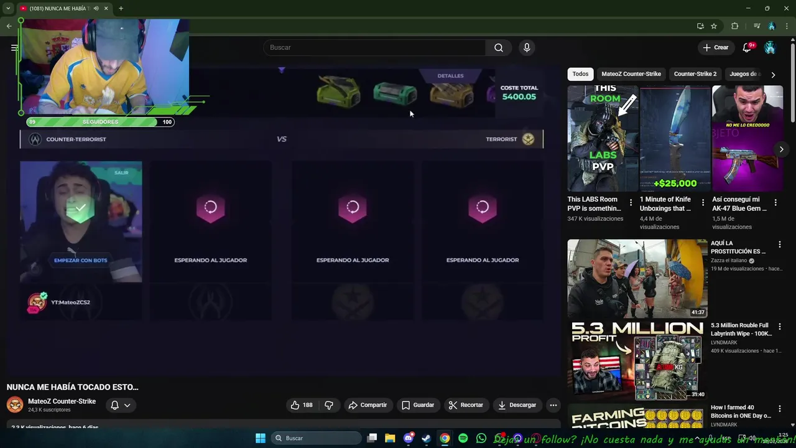796x448 pixels.
Task: Open a new browser tab
Action: click(x=121, y=9)
